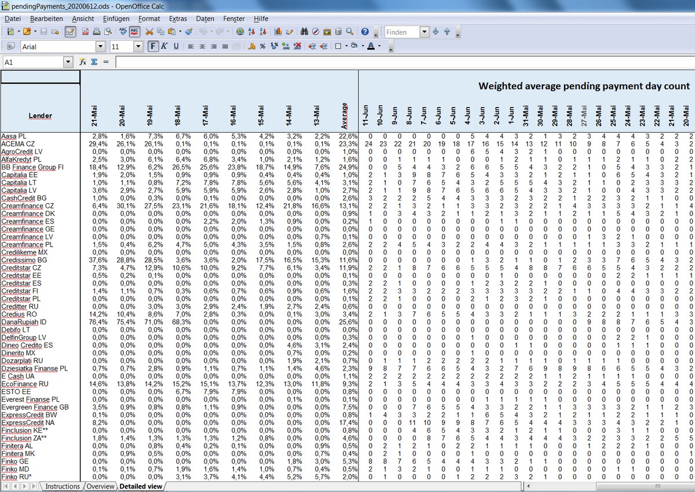This screenshot has width=695, height=492.
Task: Delete decimal place icon
Action: click(297, 46)
